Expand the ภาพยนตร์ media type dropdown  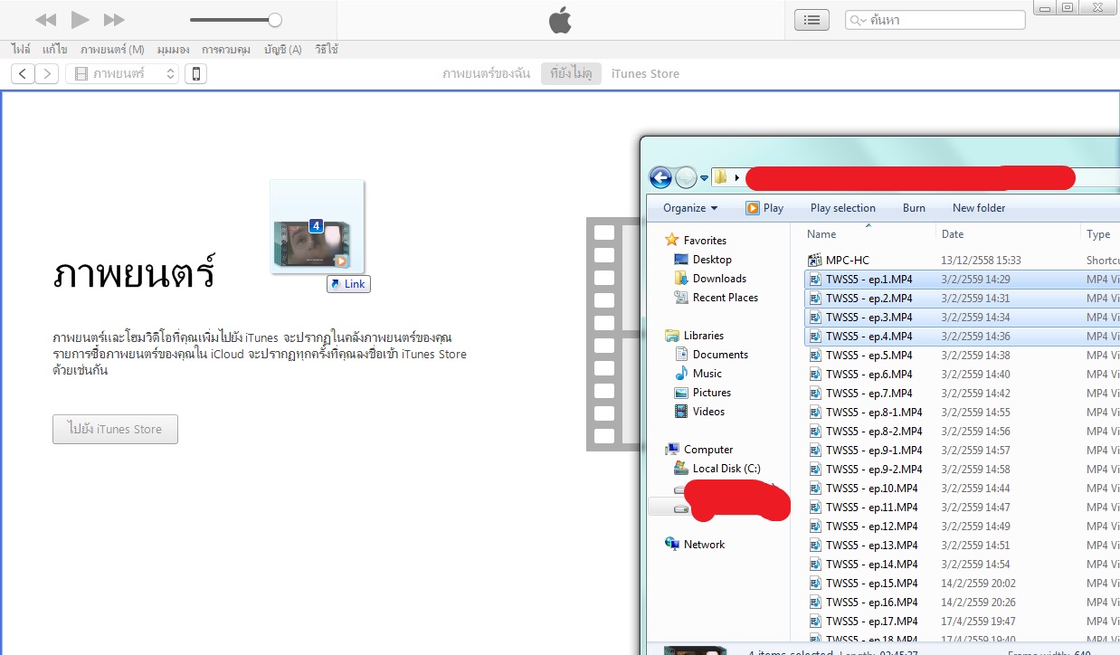click(122, 74)
